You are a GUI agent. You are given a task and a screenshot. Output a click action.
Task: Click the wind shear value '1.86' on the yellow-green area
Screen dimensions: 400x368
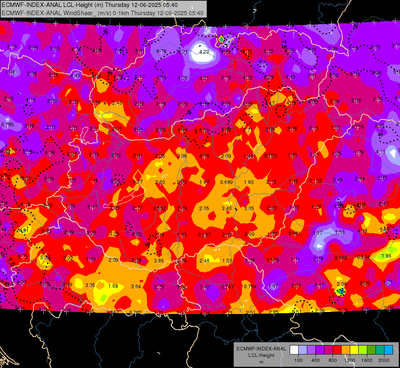coord(387,256)
